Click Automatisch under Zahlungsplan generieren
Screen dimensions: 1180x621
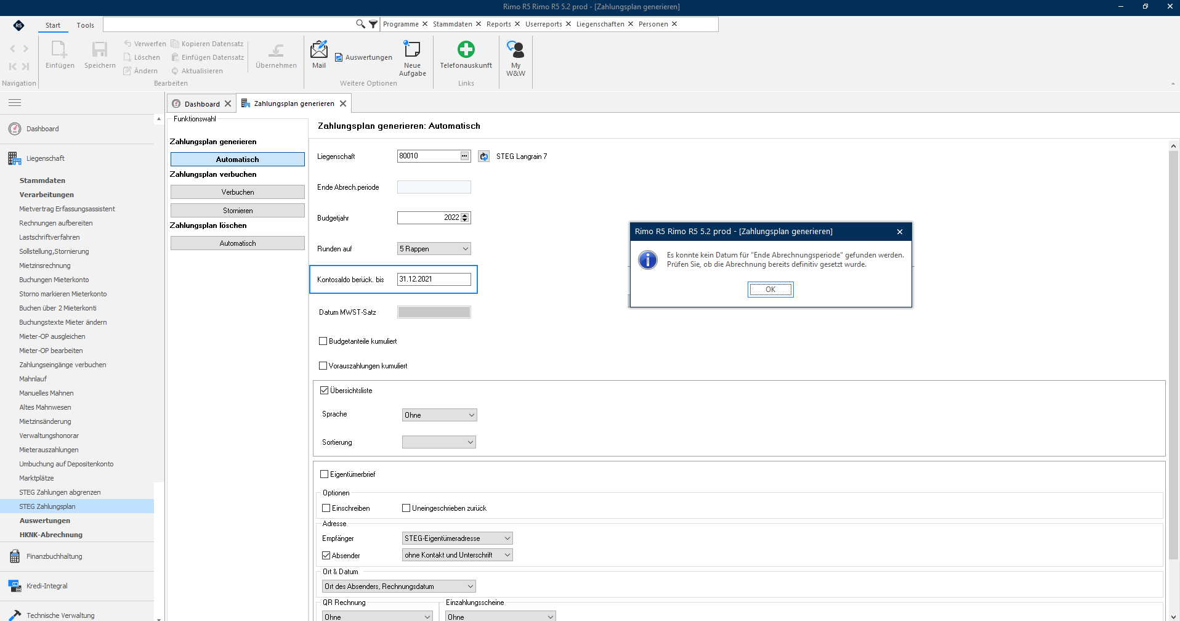(238, 160)
